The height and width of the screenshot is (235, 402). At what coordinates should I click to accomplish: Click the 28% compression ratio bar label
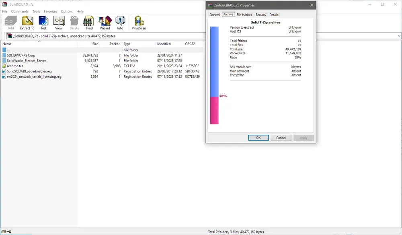(x=223, y=96)
